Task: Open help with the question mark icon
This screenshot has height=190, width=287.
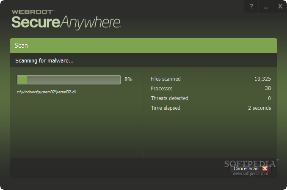Action: point(251,6)
